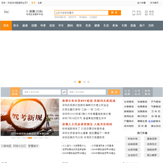163x163 pixels.
Task: Click the mobile phone access icon
Action: [x=134, y=13]
